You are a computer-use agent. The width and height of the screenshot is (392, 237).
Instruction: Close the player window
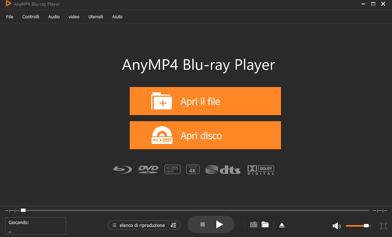click(383, 4)
